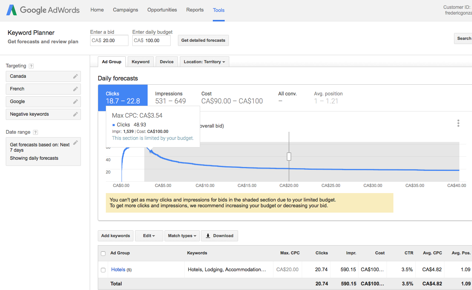Edit the French language pencil icon
Viewport: 472px width, 290px height.
click(76, 89)
